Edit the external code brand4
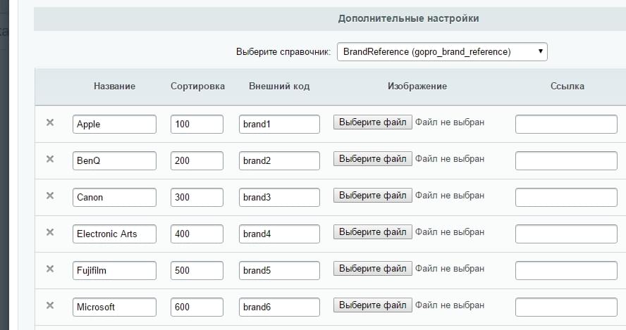Screen dimensions: 626x330 pos(279,234)
